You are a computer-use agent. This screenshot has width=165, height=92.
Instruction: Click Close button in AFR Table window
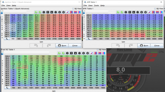point(157,46)
